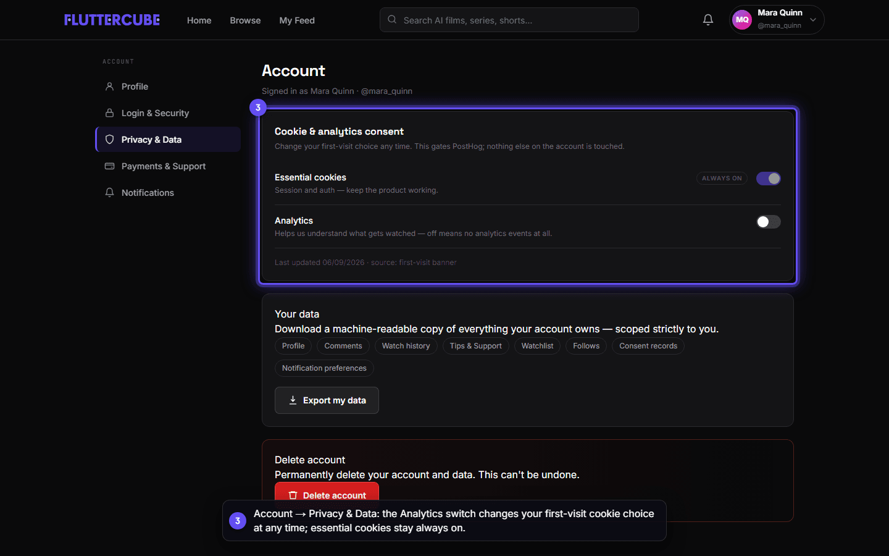Open My Feed in top navigation

pyautogui.click(x=297, y=20)
